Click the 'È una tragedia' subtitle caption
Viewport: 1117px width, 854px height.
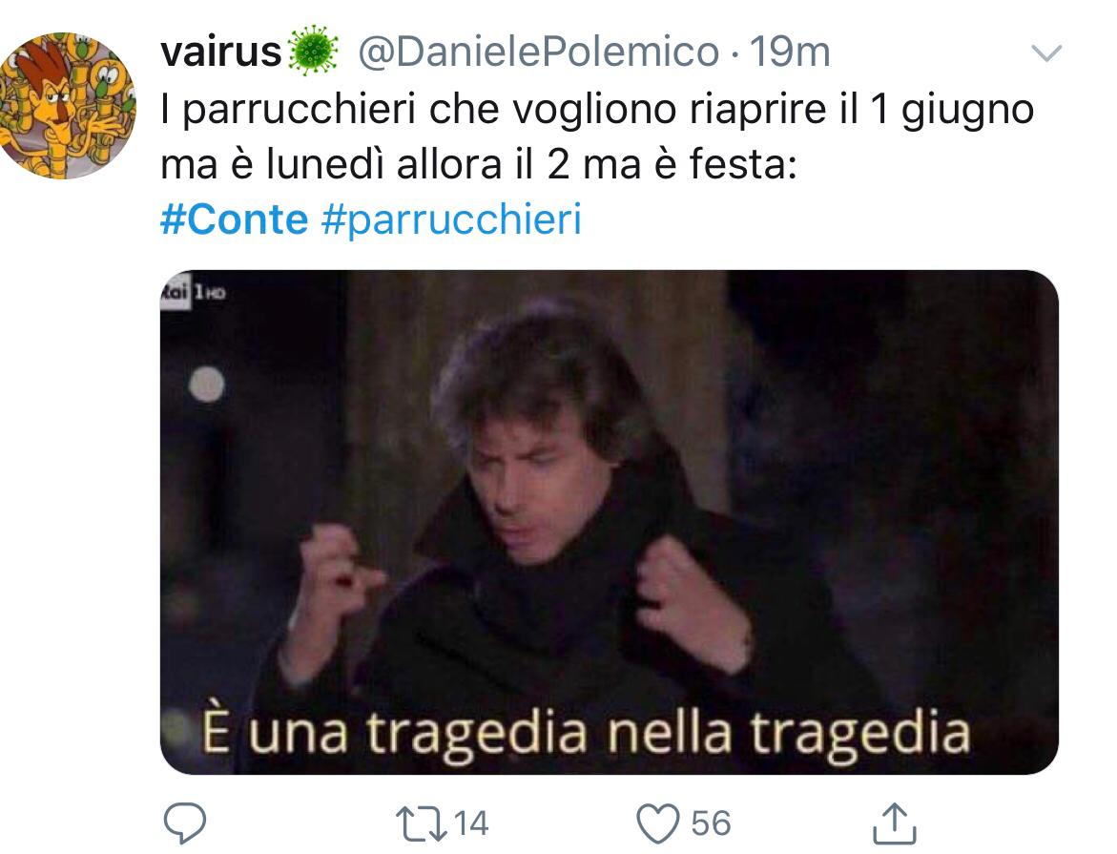point(586,734)
